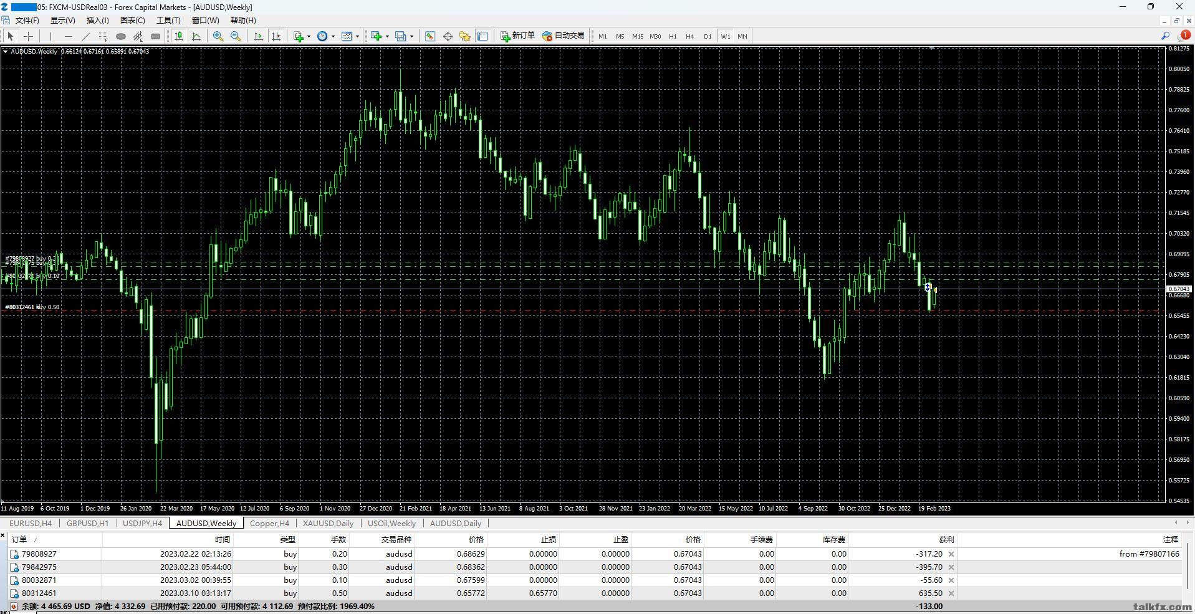
Task: Close order 80312461 with its X
Action: pos(951,593)
